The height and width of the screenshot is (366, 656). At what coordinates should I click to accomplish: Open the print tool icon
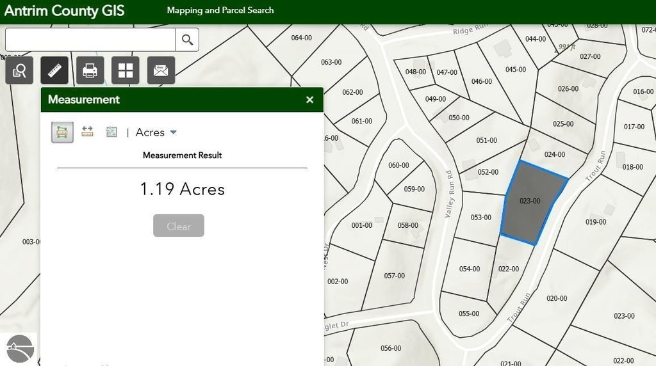90,70
